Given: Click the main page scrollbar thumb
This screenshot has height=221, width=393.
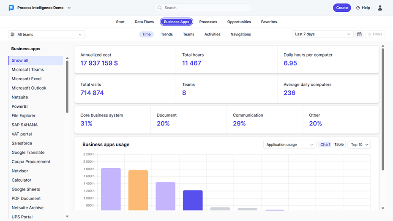Looking at the screenshot, I should point(383,109).
